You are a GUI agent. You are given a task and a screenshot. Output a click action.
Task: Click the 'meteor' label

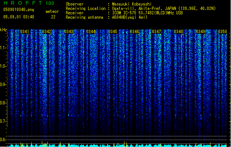(52, 11)
